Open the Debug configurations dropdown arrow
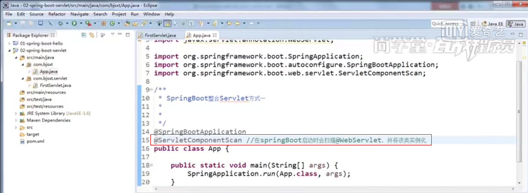The height and width of the screenshot is (193, 528). pyautogui.click(x=67, y=23)
